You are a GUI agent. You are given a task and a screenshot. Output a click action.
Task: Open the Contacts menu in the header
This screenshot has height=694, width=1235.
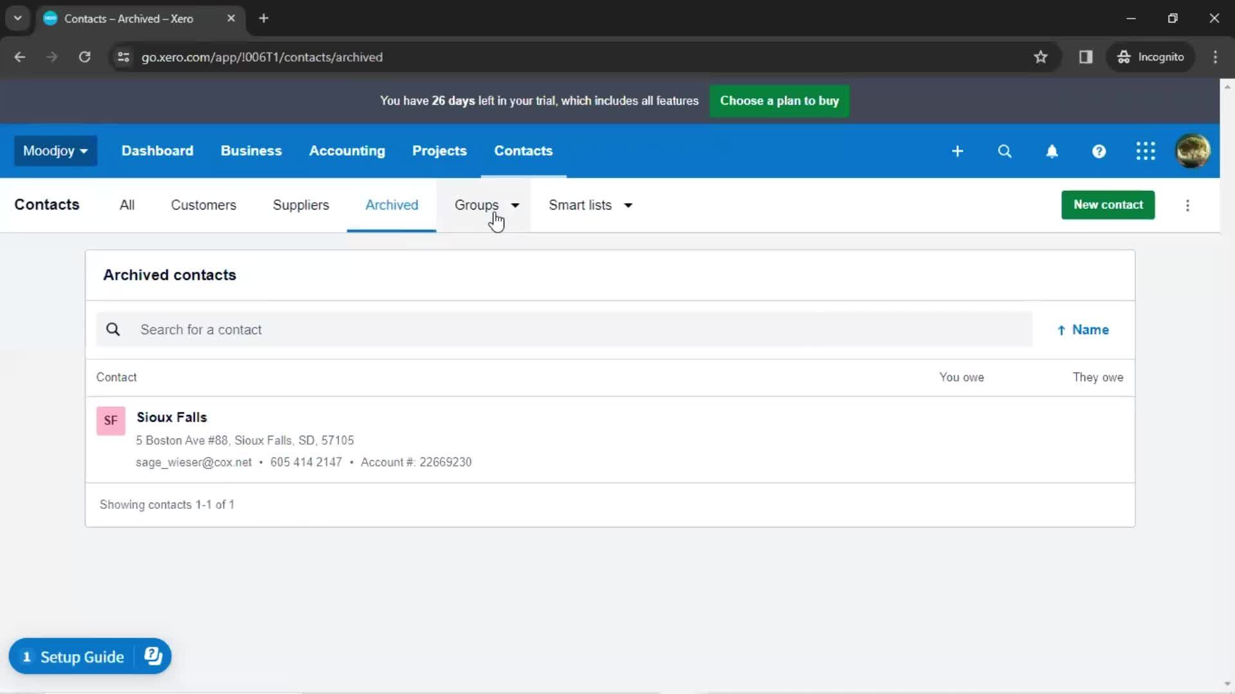pyautogui.click(x=523, y=151)
